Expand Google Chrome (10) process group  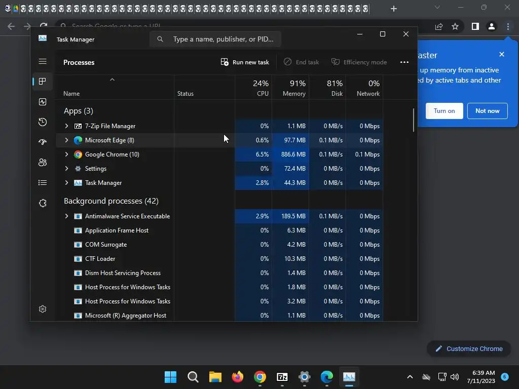(x=66, y=154)
